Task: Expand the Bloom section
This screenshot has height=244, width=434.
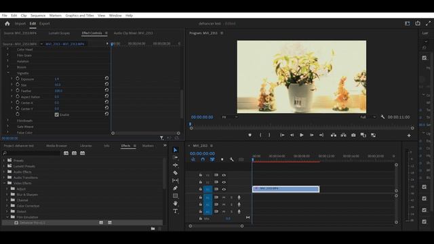Action: point(7,66)
